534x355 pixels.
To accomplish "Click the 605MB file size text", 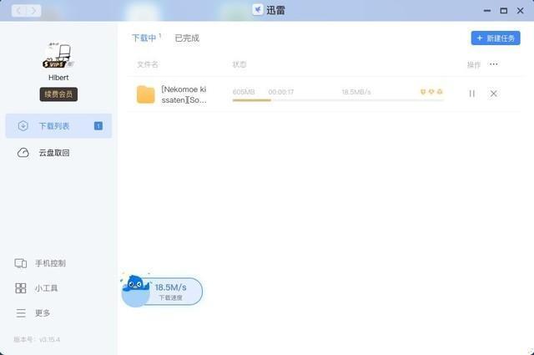I will 244,92.
